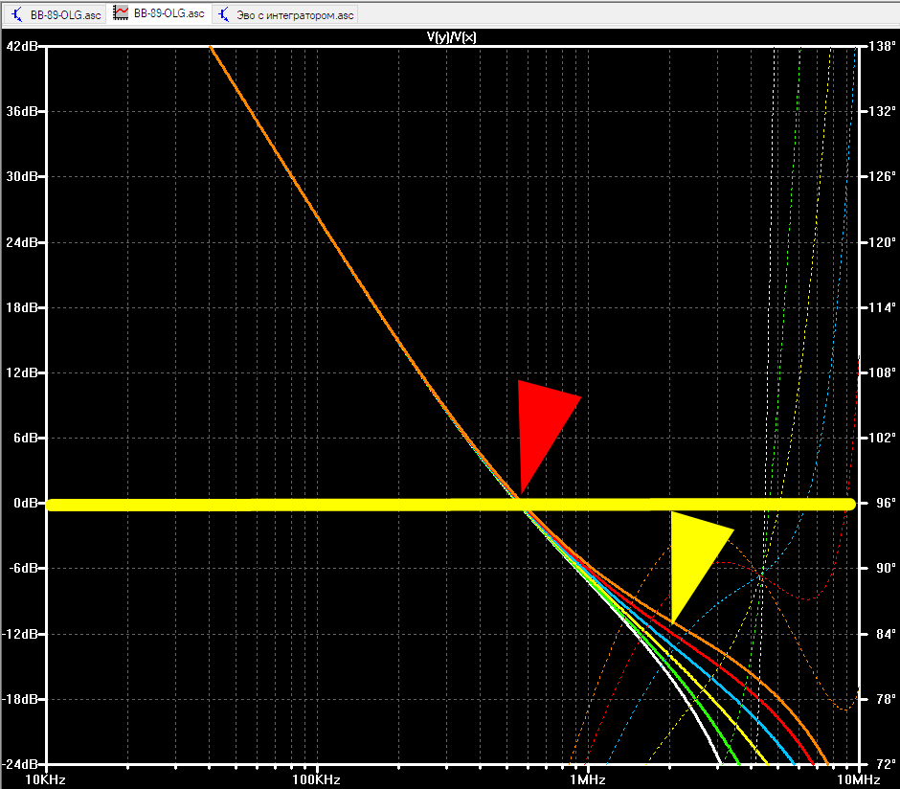The width and height of the screenshot is (900, 789).
Task: Click the yellow horizontal 0dB line
Action: point(451,505)
